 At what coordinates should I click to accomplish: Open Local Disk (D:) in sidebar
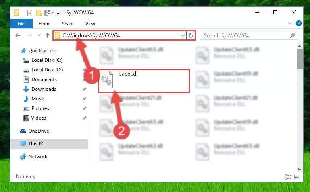47,70
